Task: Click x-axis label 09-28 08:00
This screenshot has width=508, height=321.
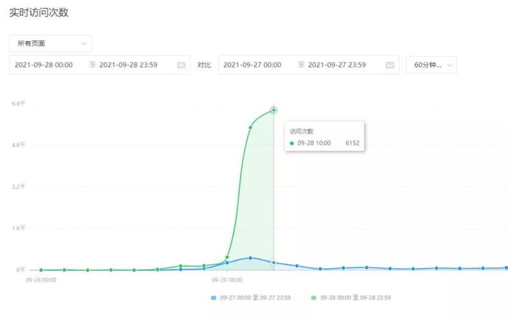Action: (227, 280)
